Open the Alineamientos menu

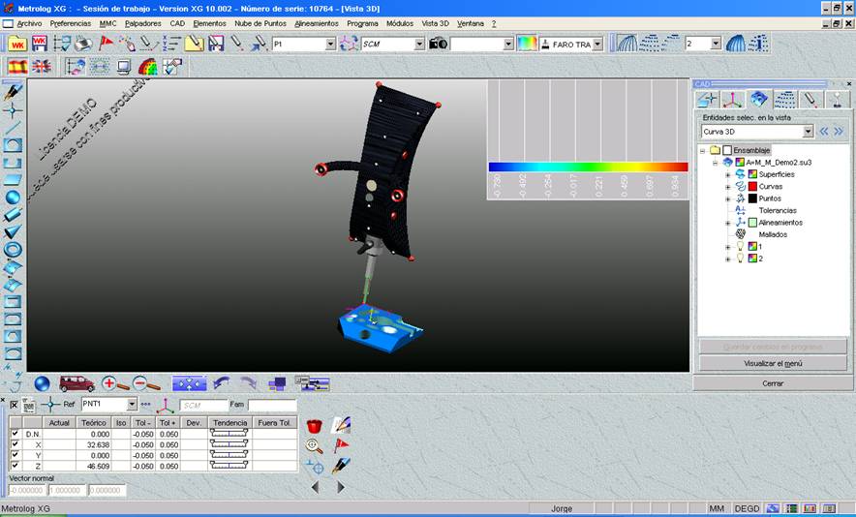(x=317, y=23)
